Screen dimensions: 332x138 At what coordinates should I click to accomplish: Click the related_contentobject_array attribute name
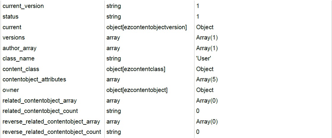[x=40, y=101]
